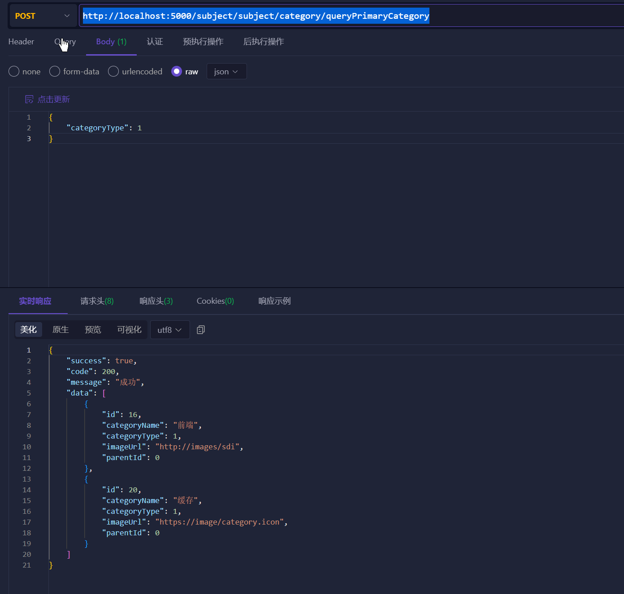Screen dimensions: 624x594
Task: Select the none body type radio
Action: click(14, 71)
